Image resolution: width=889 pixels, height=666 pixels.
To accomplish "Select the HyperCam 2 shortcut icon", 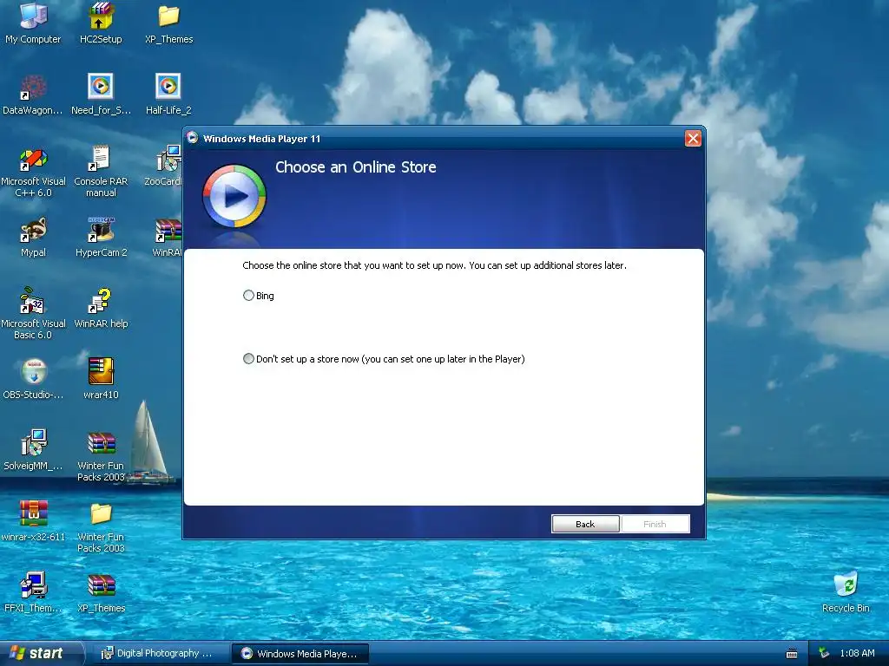I will tap(101, 237).
